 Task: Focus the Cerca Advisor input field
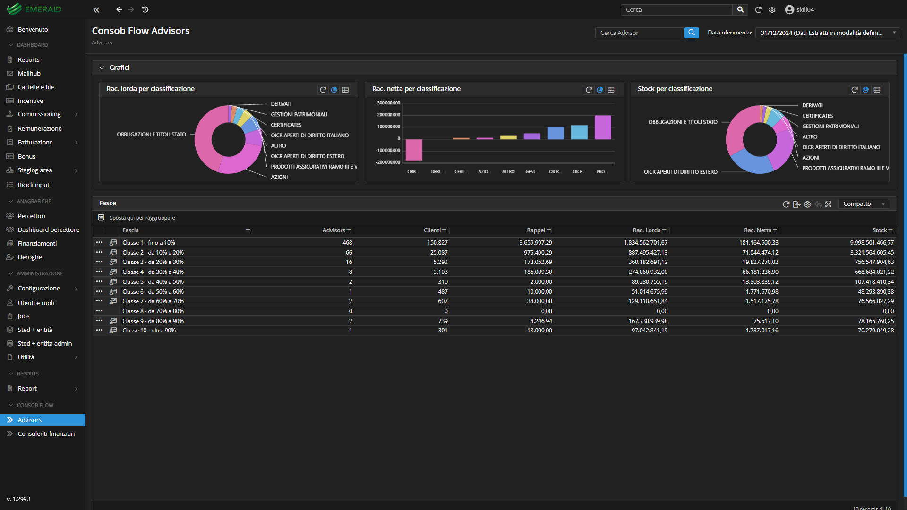click(x=640, y=33)
